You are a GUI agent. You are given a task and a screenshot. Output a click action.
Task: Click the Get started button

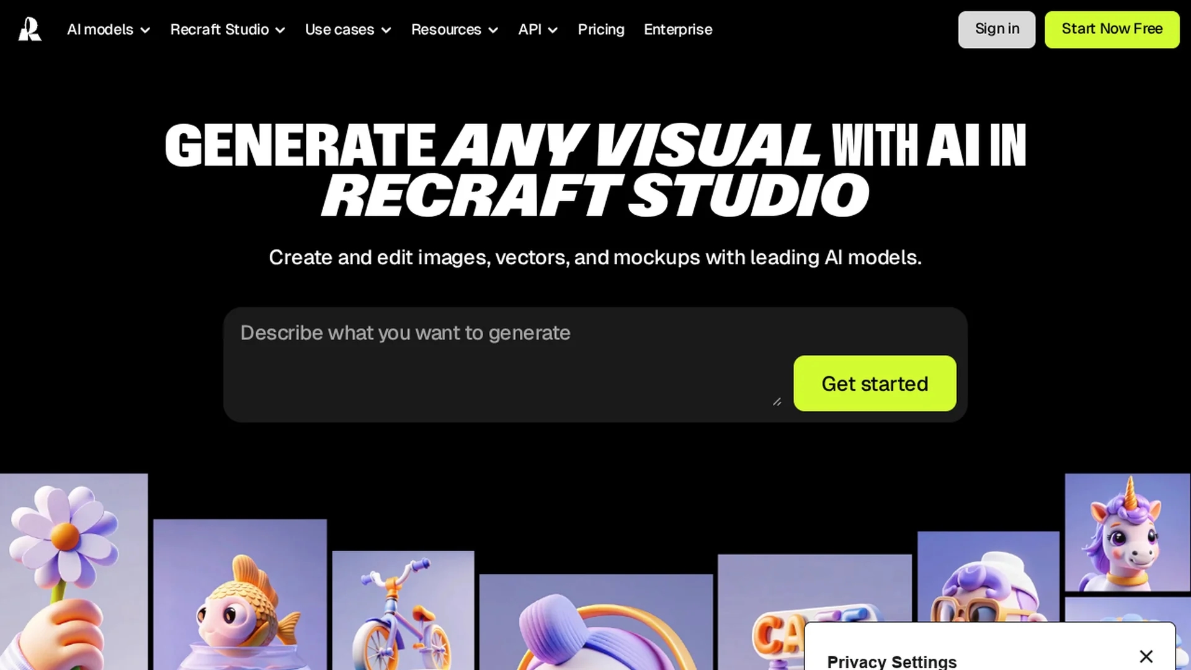coord(875,383)
